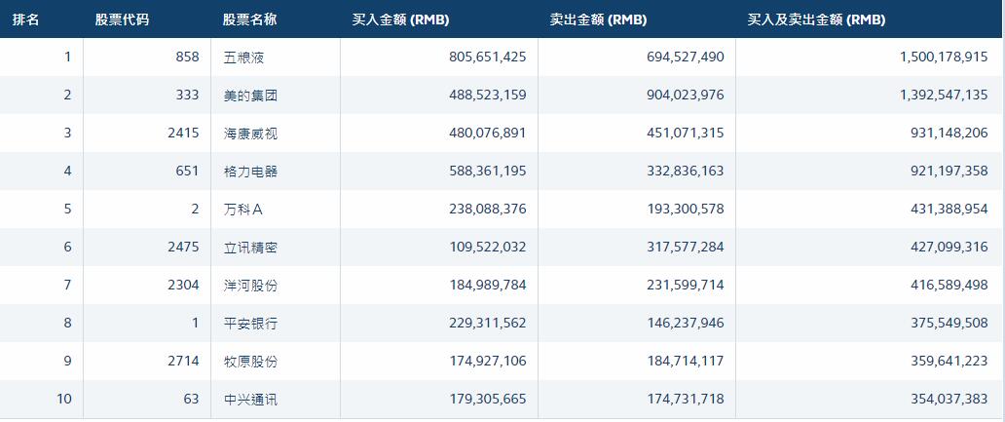This screenshot has height=422, width=1005.
Task: Select the 立讯精密 row name
Action: pos(250,248)
